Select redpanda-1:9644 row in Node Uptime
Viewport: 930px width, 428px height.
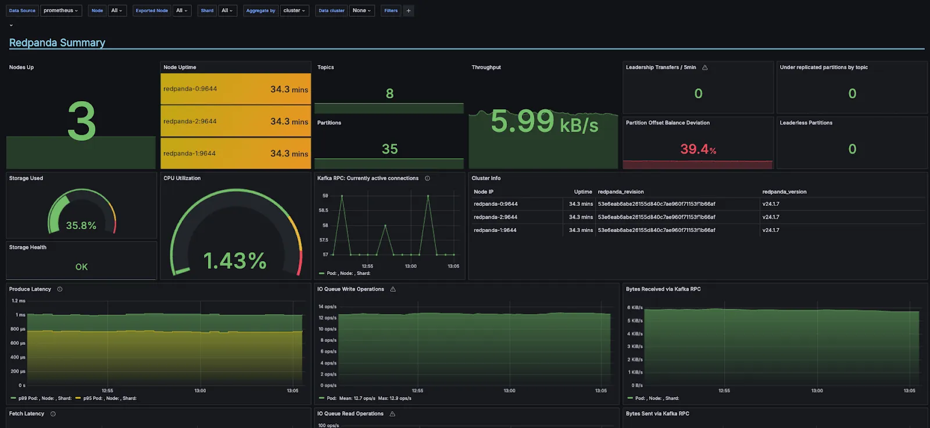[235, 154]
